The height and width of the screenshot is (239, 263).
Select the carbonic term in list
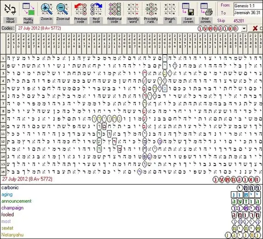(x=10, y=187)
